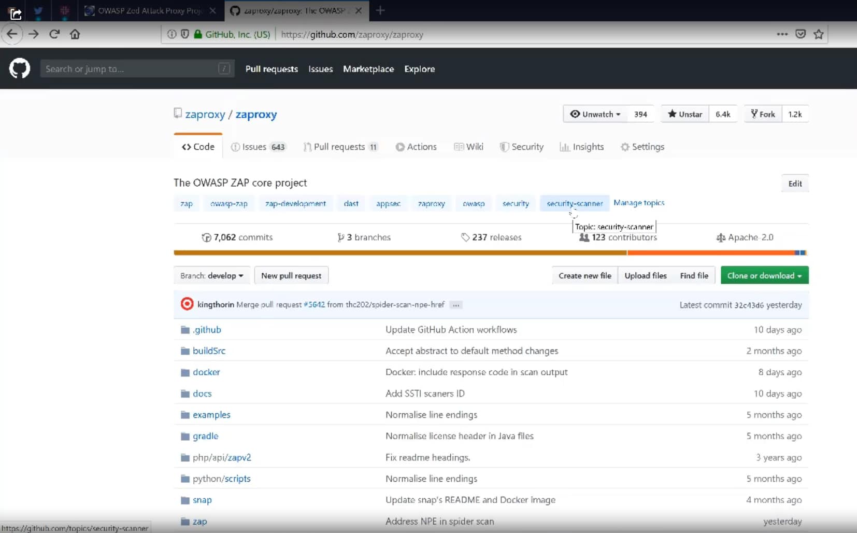Viewport: 857px width, 533px height.
Task: Open the browser home page icon
Action: tap(75, 34)
